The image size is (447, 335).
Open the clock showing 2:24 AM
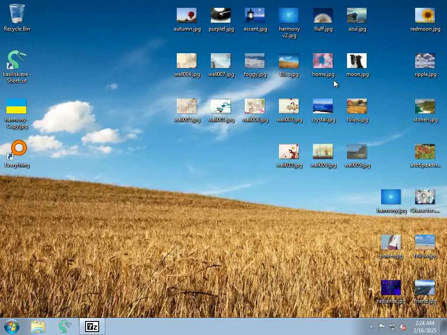(x=425, y=327)
